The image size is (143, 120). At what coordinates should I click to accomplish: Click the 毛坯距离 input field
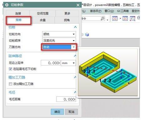[x=66, y=99]
